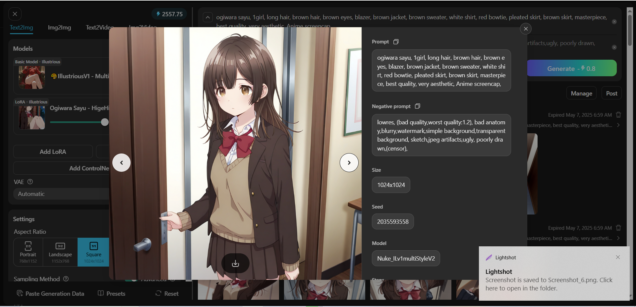Open the VAE Automatic dropdown
Viewport: 636px width, 307px height.
(62, 194)
